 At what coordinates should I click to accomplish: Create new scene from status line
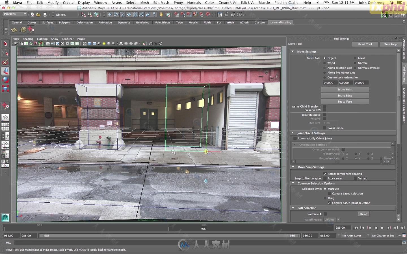[33, 15]
